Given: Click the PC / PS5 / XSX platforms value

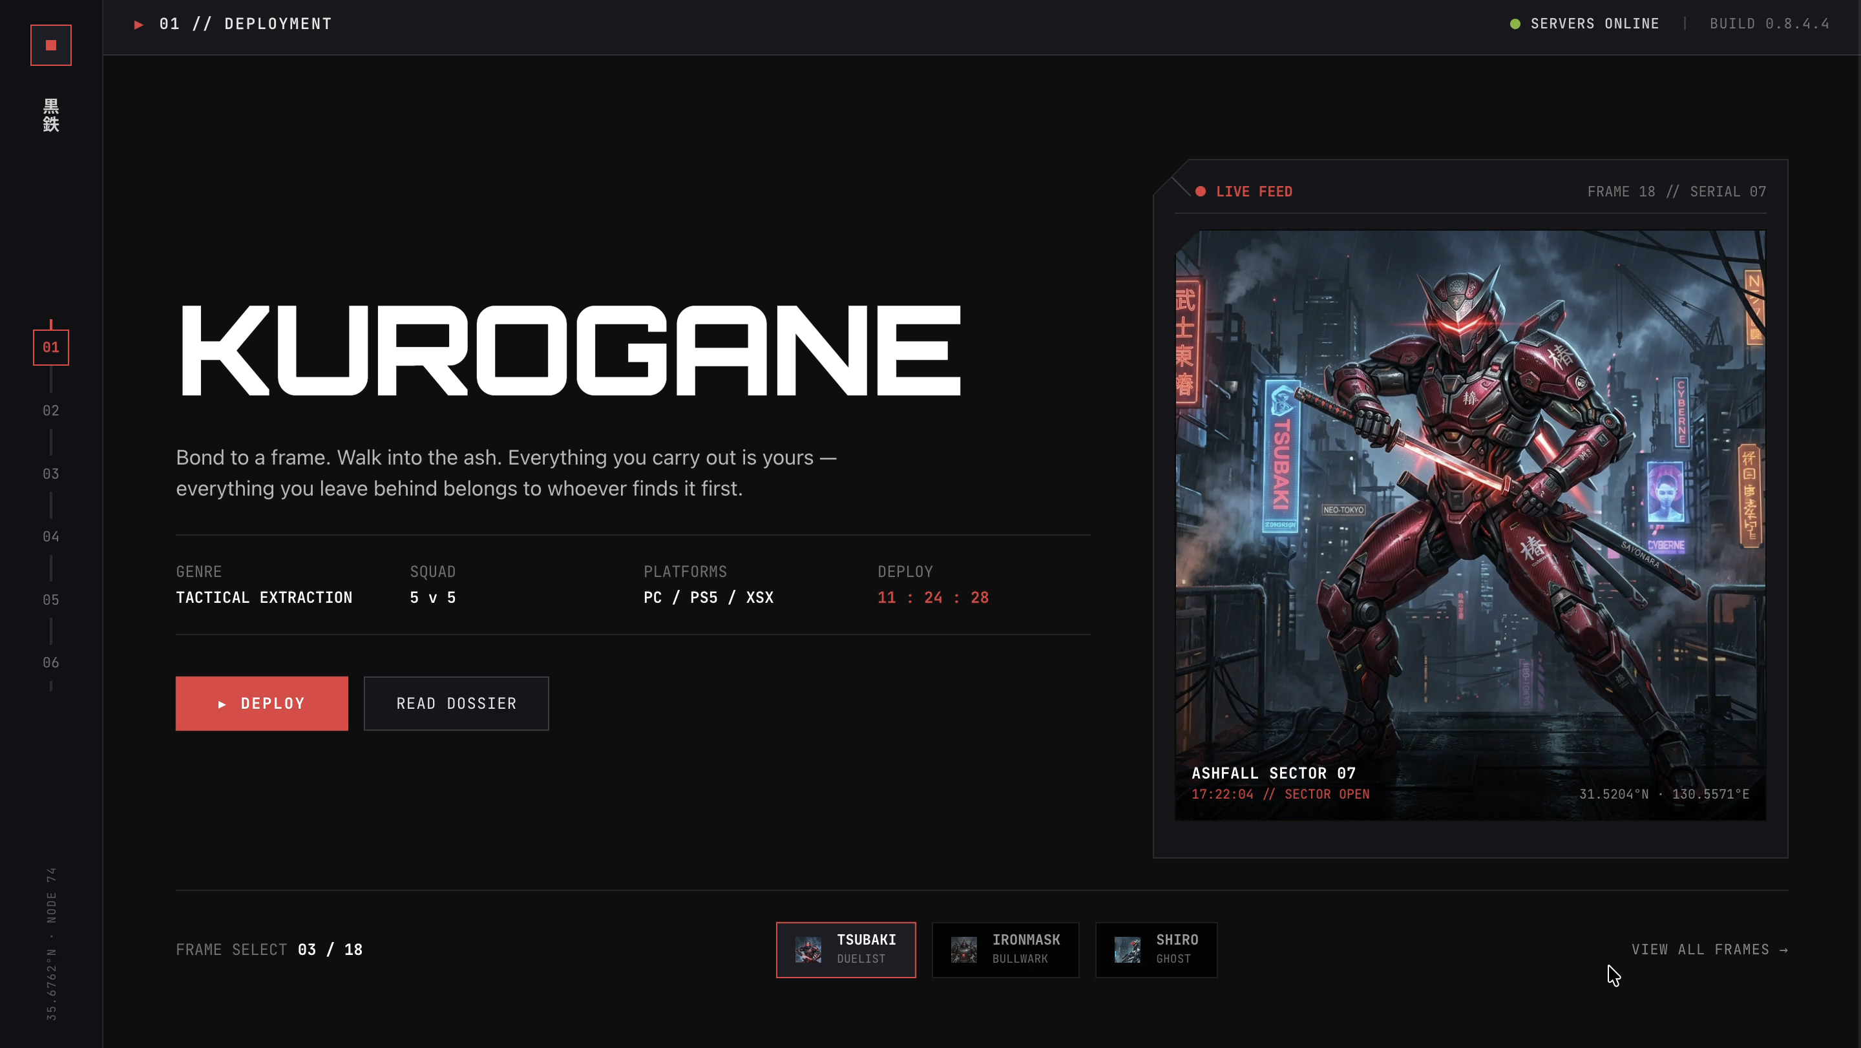Looking at the screenshot, I should (x=708, y=598).
